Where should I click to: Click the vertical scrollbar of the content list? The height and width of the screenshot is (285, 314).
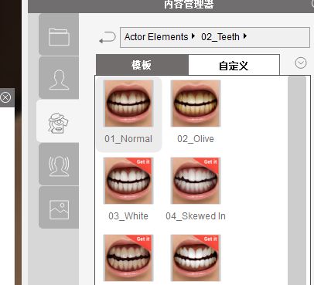(x=297, y=180)
